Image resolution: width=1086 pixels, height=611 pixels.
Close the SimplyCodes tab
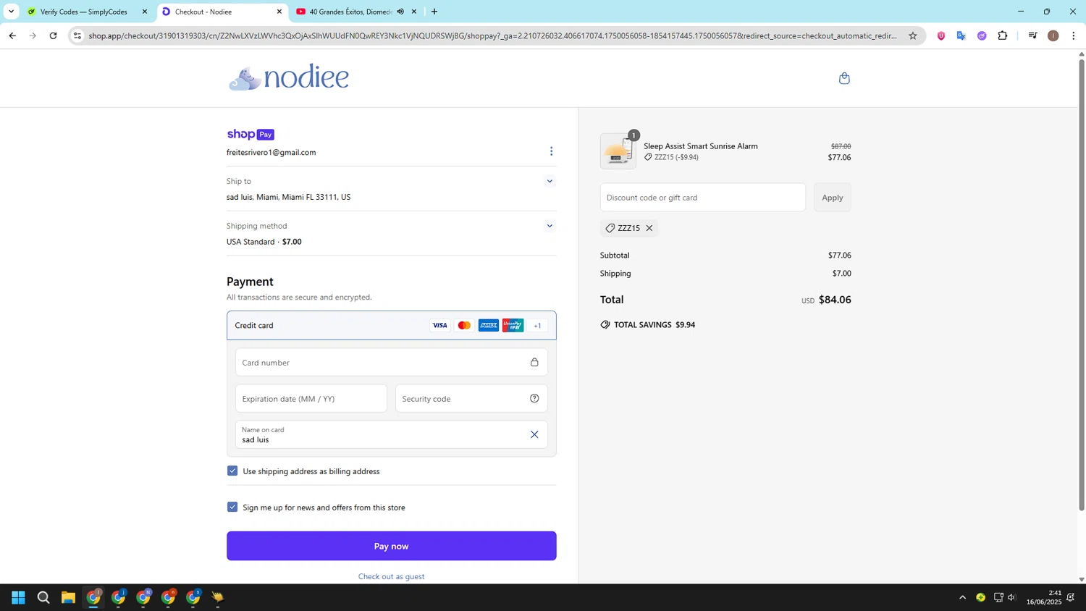(144, 12)
